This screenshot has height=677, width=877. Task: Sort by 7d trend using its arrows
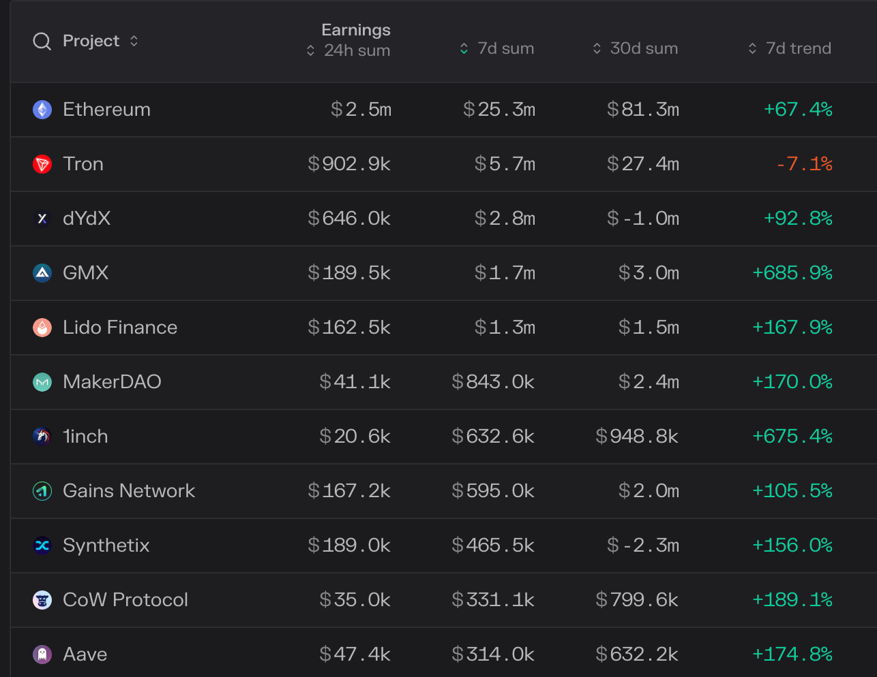pos(752,48)
